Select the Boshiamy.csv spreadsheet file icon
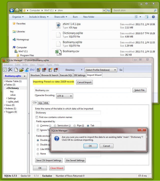This screenshot has height=181, width=160. point(58,52)
